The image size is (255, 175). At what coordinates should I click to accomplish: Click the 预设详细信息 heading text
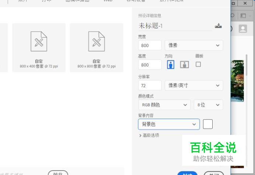coord(150,15)
